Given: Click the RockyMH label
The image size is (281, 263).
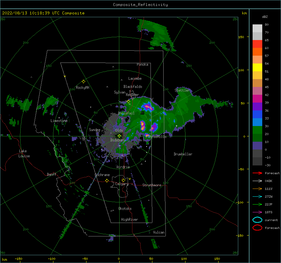Looking at the screenshot, I should tap(82, 88).
